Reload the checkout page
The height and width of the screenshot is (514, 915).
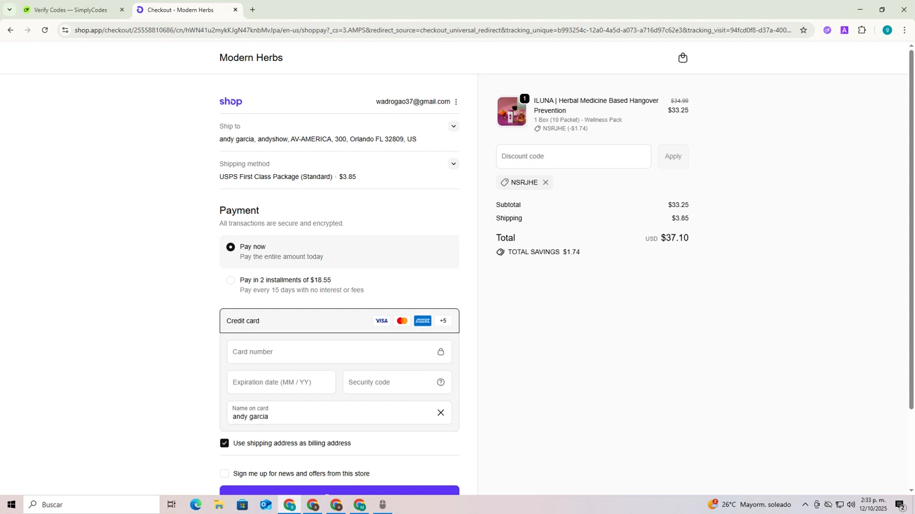click(x=45, y=30)
